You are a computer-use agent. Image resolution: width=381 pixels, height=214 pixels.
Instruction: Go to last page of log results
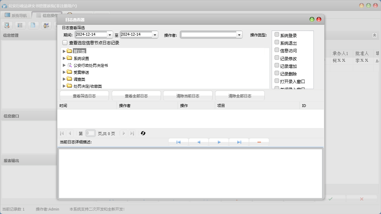pyautogui.click(x=132, y=133)
